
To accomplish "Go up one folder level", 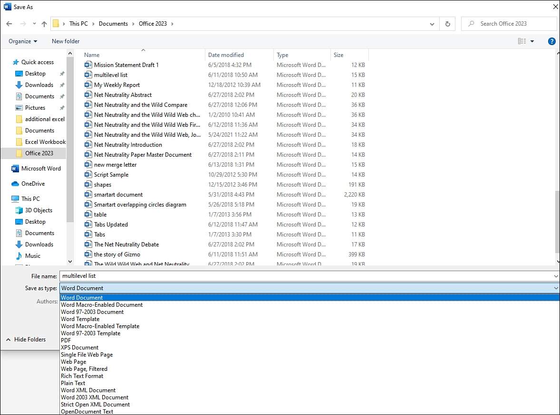I will coord(44,24).
